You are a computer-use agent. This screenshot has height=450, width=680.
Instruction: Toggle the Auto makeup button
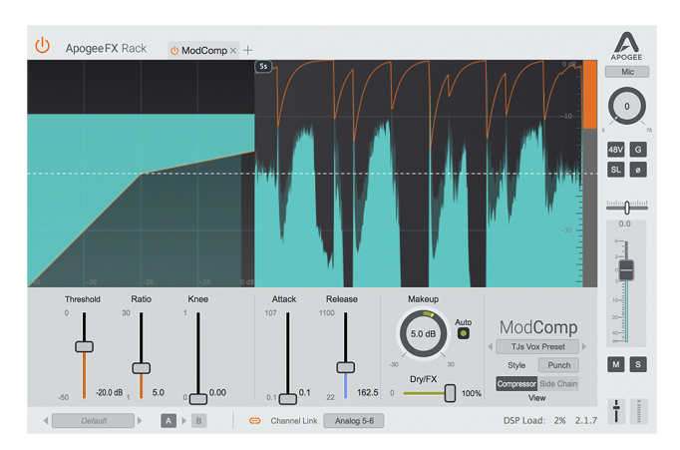tap(464, 333)
